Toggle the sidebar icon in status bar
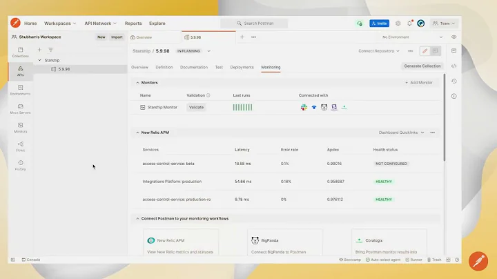497x279 pixels. click(13, 260)
